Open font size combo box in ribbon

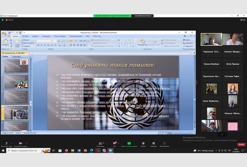[54, 41]
